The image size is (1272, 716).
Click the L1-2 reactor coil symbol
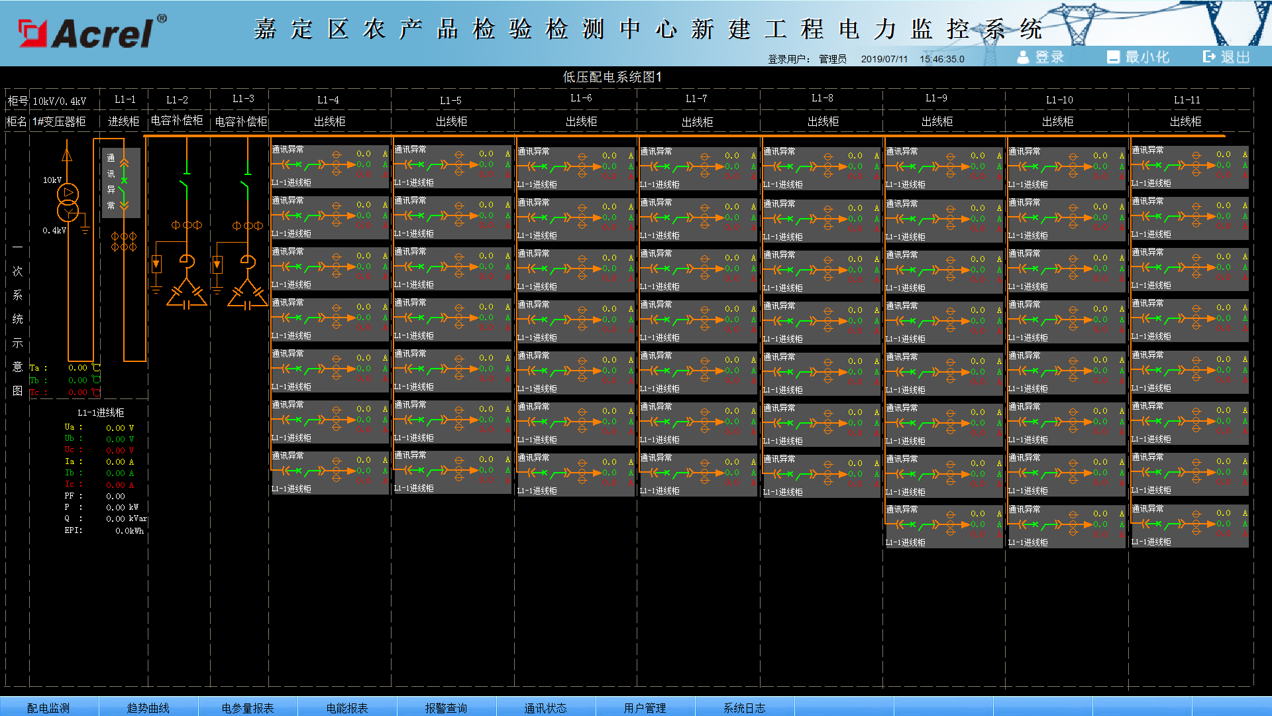point(187,262)
